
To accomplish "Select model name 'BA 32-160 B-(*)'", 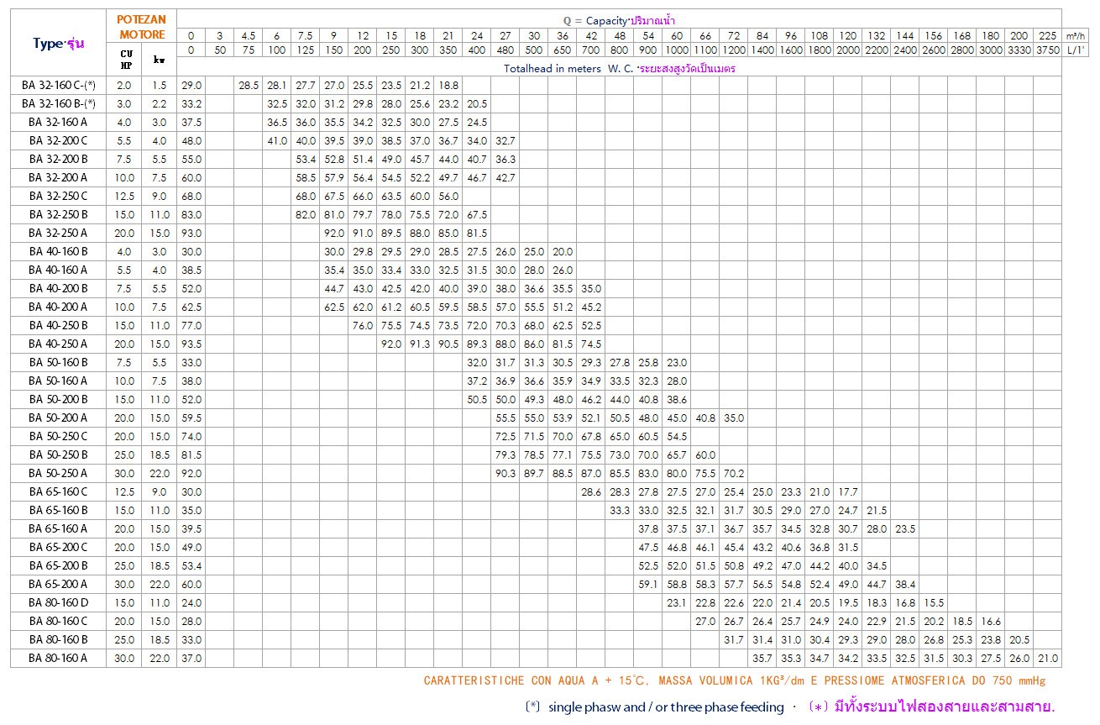I will tap(58, 103).
